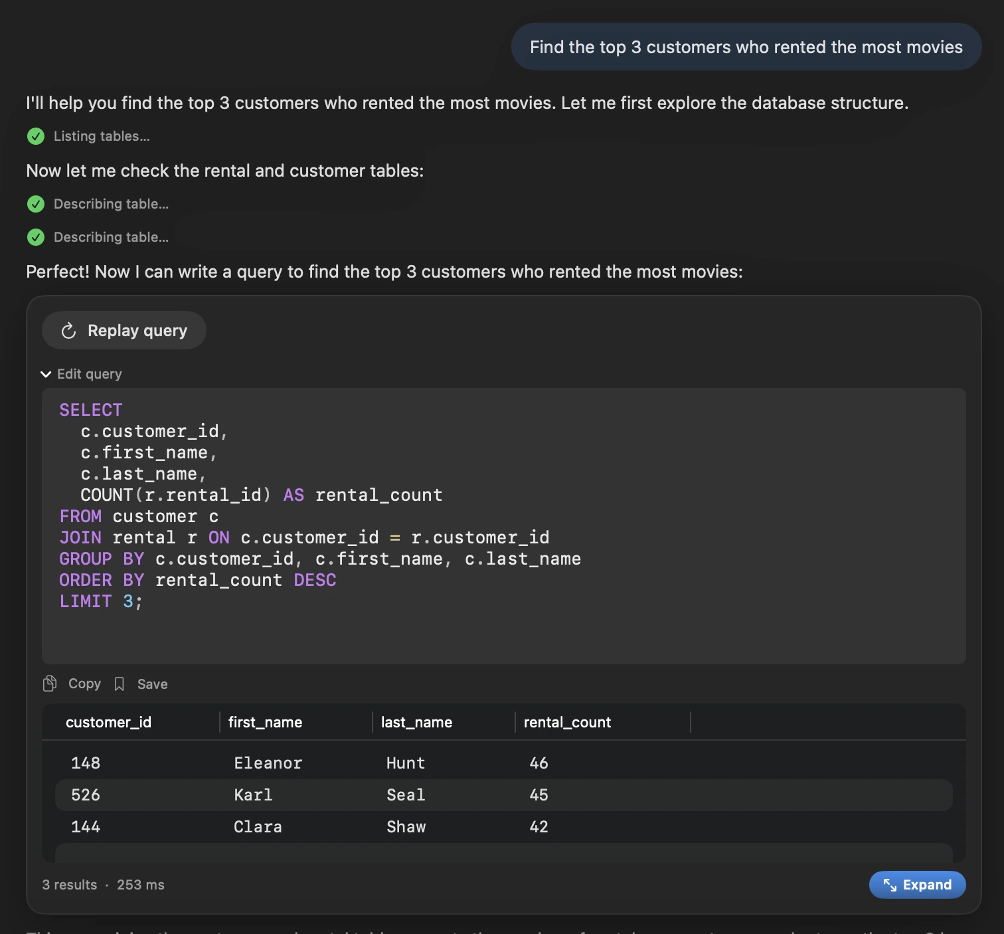Open the second Describing table step

tap(111, 237)
